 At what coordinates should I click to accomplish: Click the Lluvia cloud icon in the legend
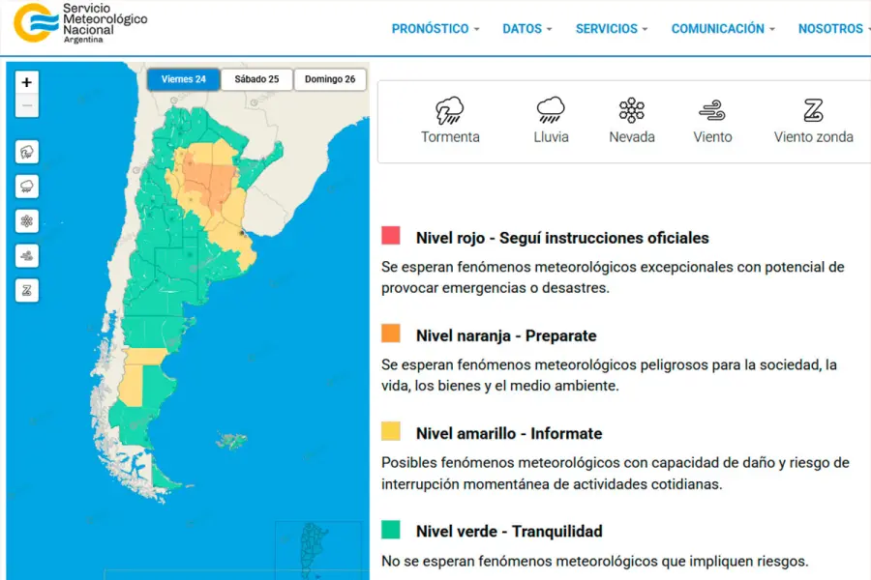tap(551, 110)
